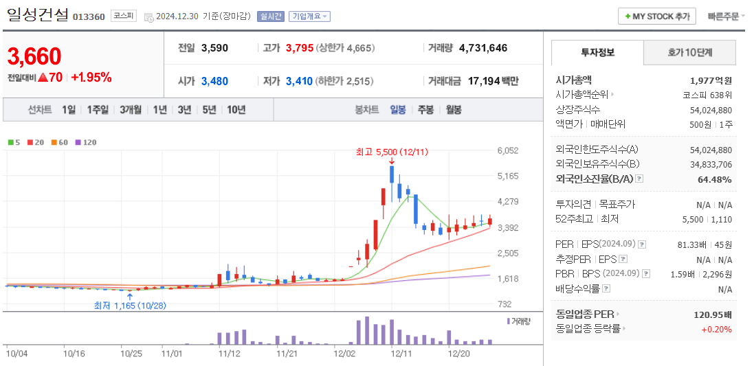The image size is (754, 366).
Task: Open help icon beside PBR BPS (2024.09)
Action: 646,274
